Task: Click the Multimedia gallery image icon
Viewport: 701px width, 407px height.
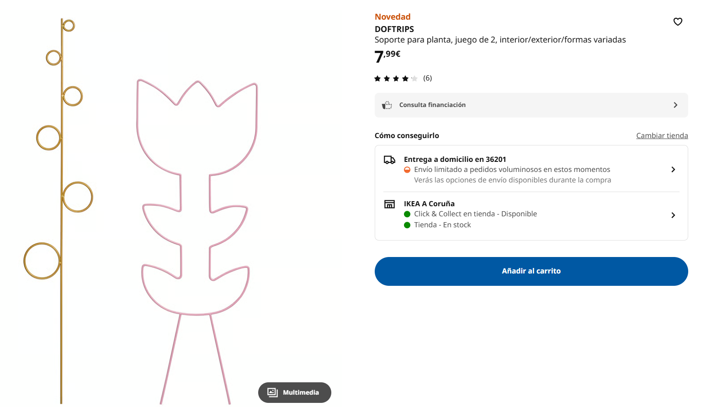Action: pyautogui.click(x=272, y=392)
